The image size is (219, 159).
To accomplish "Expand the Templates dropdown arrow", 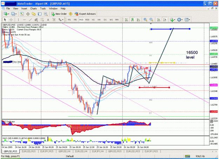I will [189, 20].
